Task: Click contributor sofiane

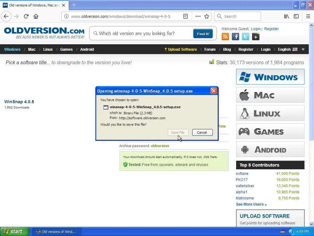Action: (242, 174)
